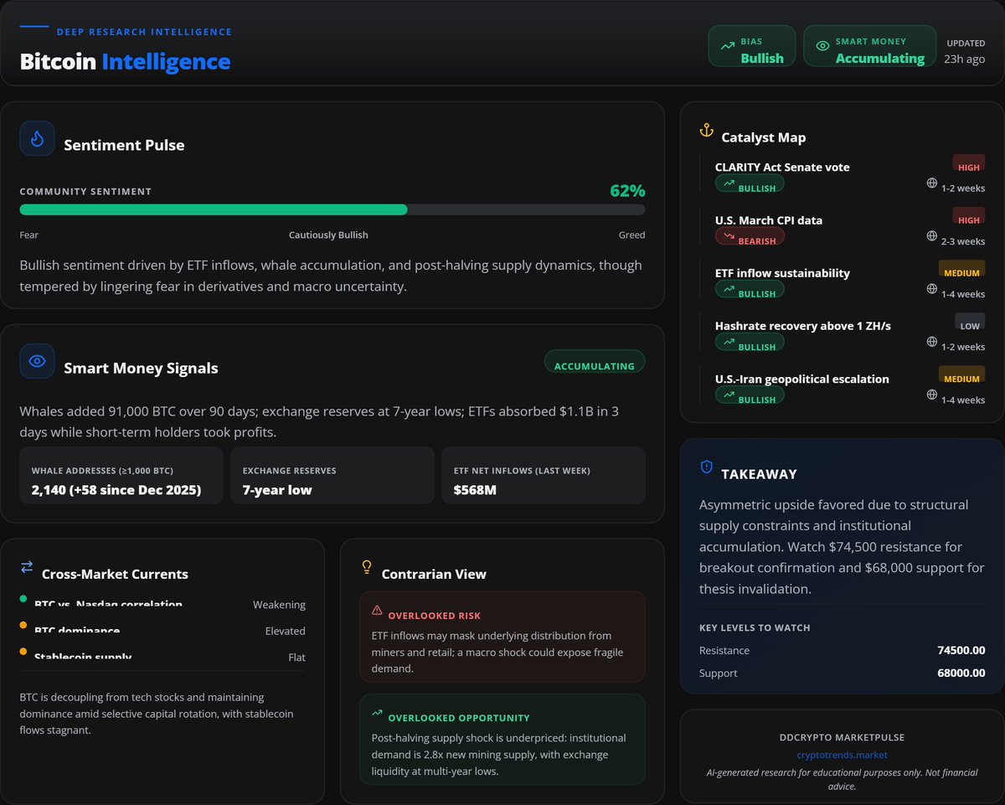Screen dimensions: 1005x805
Task: Click the ETF Net Inflows $568M card
Action: [544, 475]
